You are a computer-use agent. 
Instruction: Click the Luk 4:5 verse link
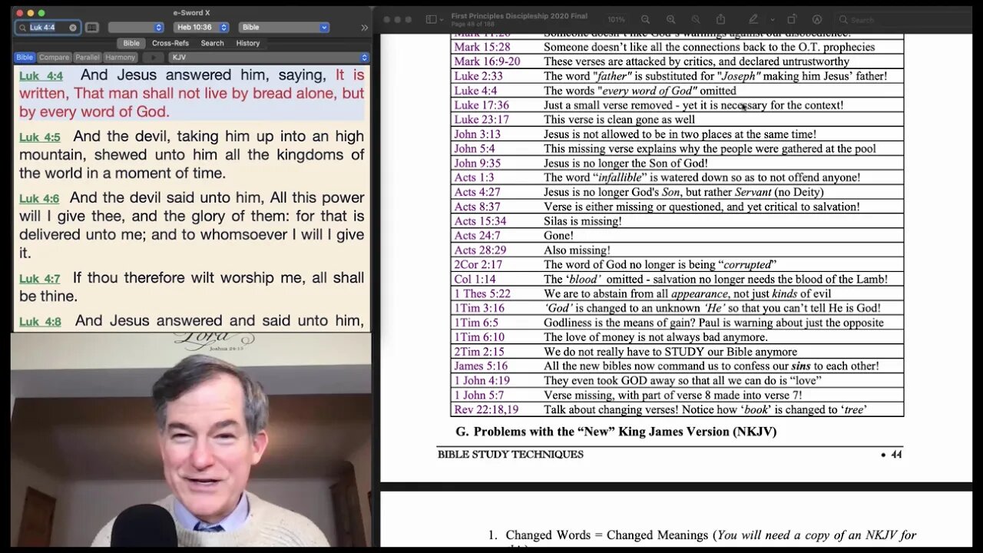pyautogui.click(x=39, y=137)
